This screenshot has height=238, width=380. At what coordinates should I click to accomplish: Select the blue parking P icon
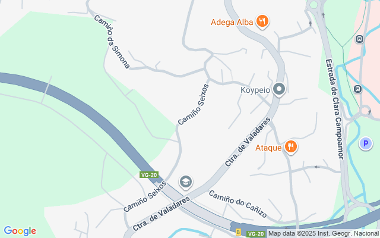coord(366,143)
